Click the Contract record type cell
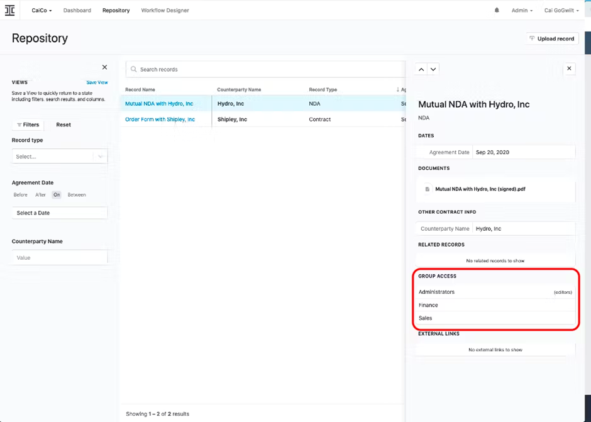 coord(319,119)
